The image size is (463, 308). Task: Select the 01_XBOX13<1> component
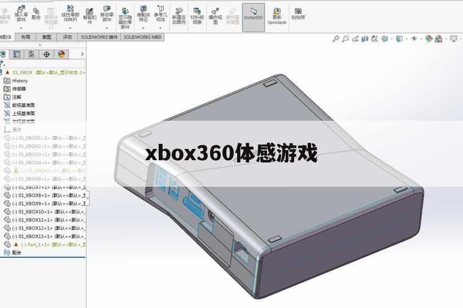[45, 236]
